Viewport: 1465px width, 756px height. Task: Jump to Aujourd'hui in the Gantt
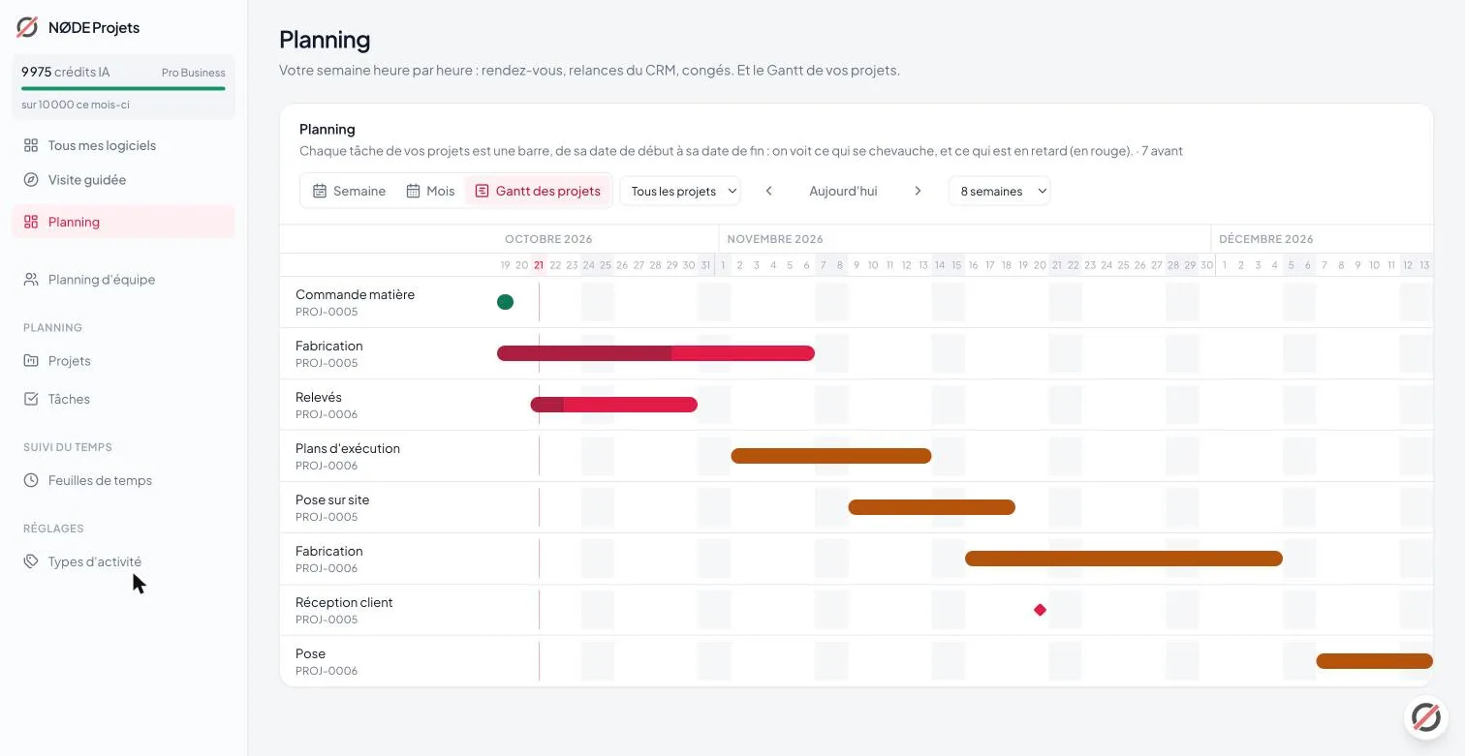(843, 191)
